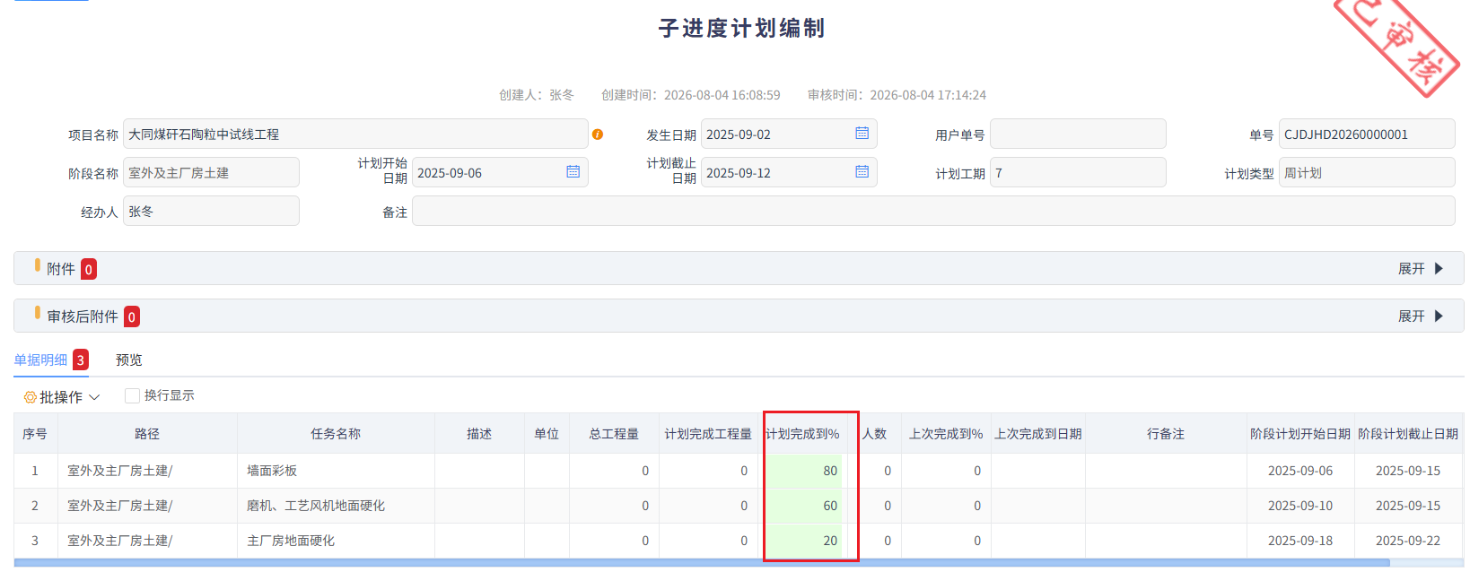Click the 备注 input field
The height and width of the screenshot is (572, 1470).
click(933, 212)
